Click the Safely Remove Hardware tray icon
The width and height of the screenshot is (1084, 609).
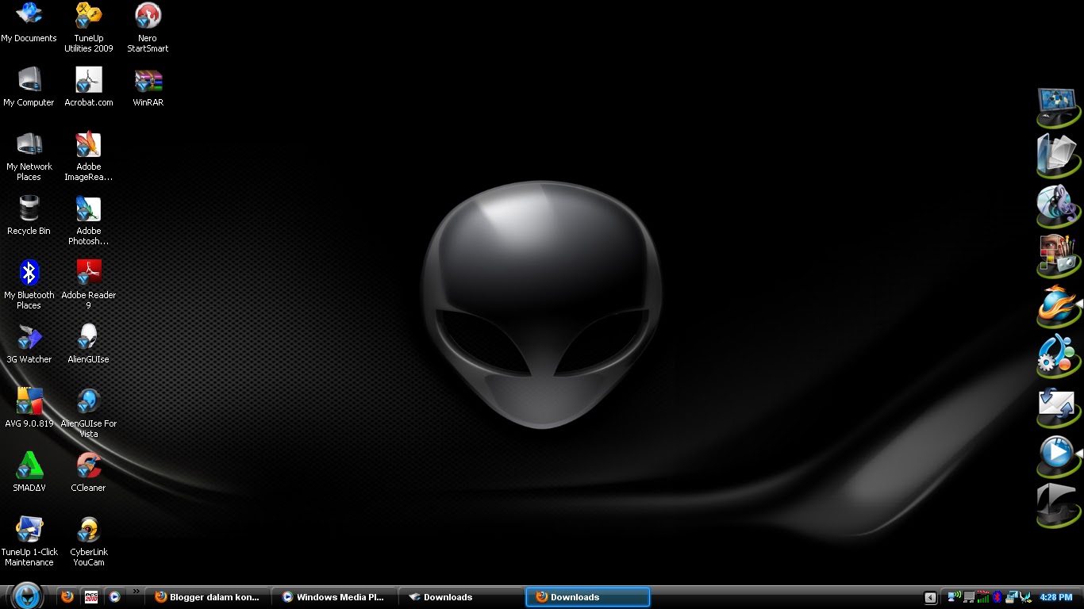pyautogui.click(x=1013, y=596)
